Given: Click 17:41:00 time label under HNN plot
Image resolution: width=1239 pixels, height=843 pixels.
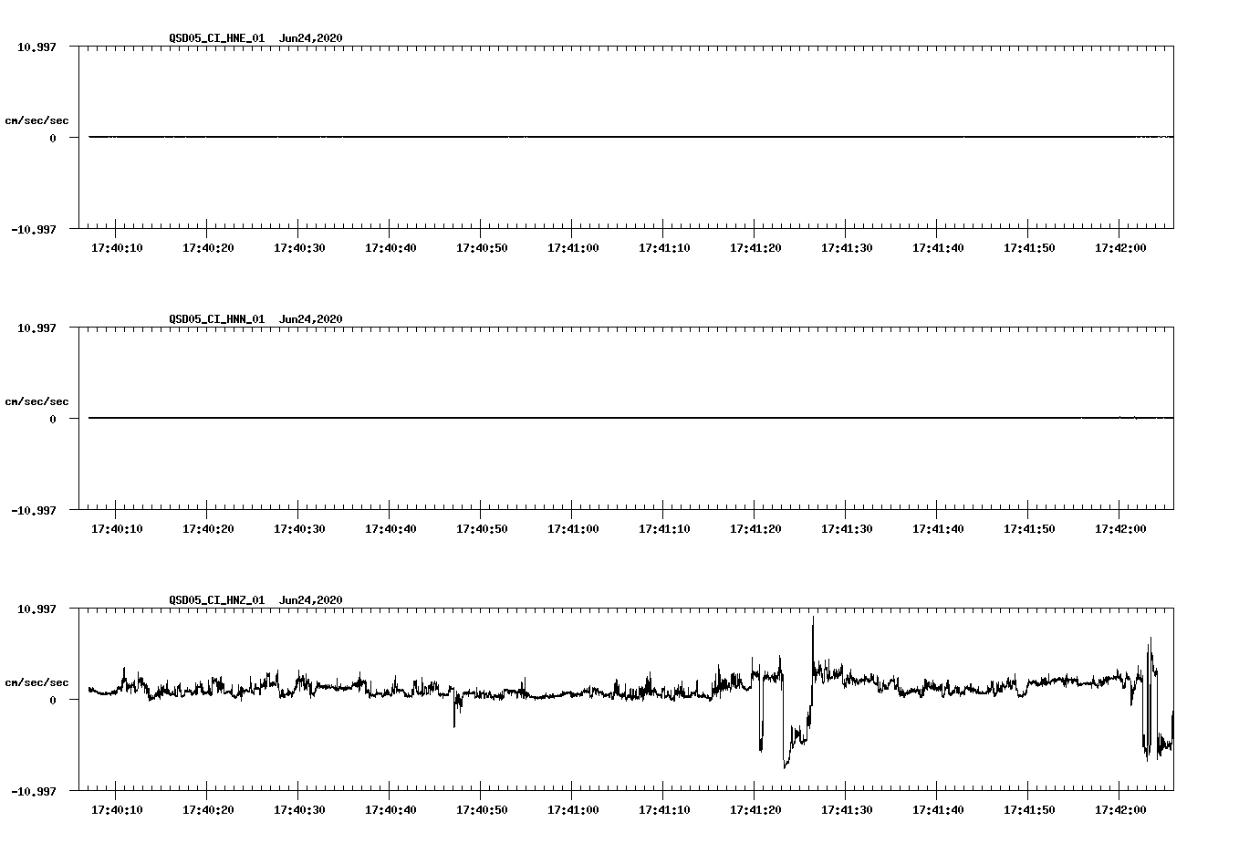Looking at the screenshot, I should coord(573,528).
